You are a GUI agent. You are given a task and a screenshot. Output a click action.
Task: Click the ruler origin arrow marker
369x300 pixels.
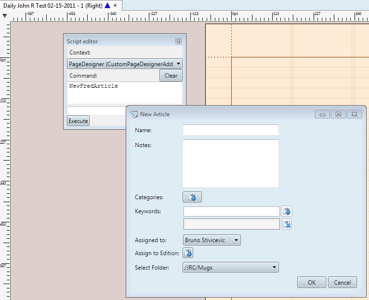(x=5, y=16)
